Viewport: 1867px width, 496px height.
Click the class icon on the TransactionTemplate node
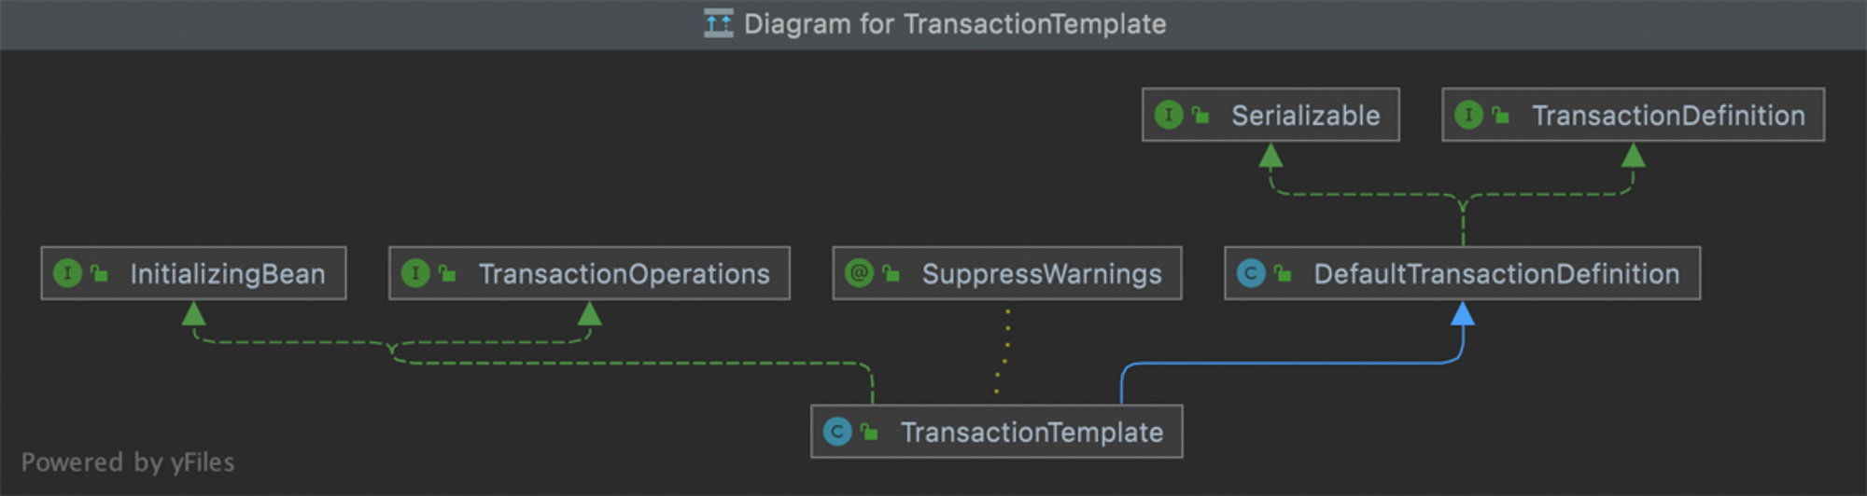[x=837, y=433]
